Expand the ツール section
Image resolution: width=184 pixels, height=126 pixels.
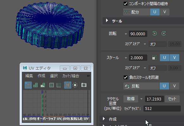[107, 20]
